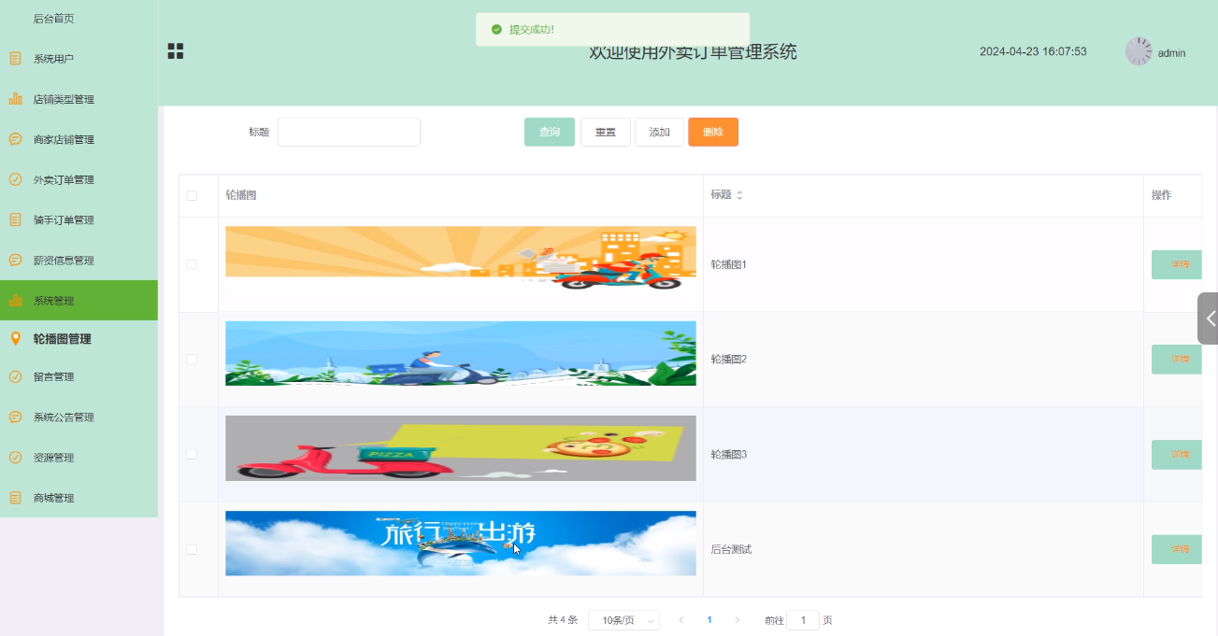
Task: Click the 轮播图管理 location pin icon
Action: pyautogui.click(x=15, y=339)
